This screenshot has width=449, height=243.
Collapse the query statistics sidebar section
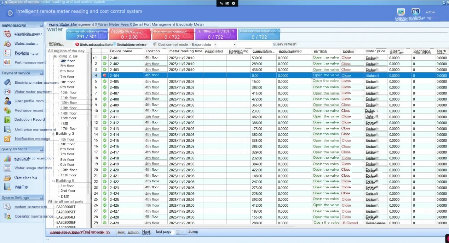41,149
